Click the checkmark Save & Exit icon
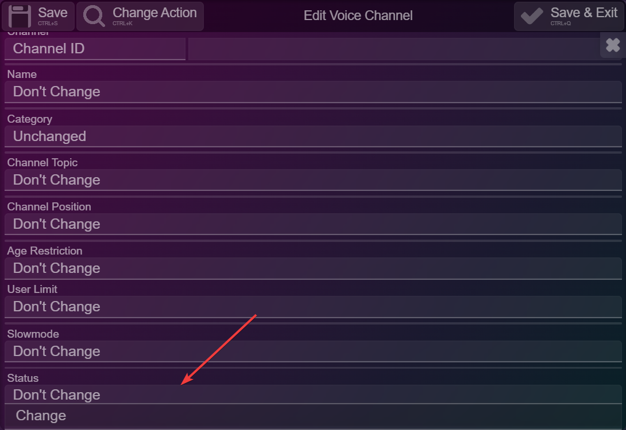The height and width of the screenshot is (430, 626). point(532,16)
